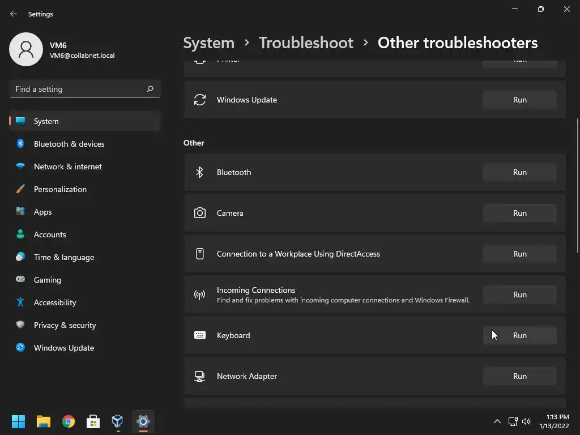580x435 pixels.
Task: Run the Bluetooth troubleshooter
Action: [x=520, y=172]
